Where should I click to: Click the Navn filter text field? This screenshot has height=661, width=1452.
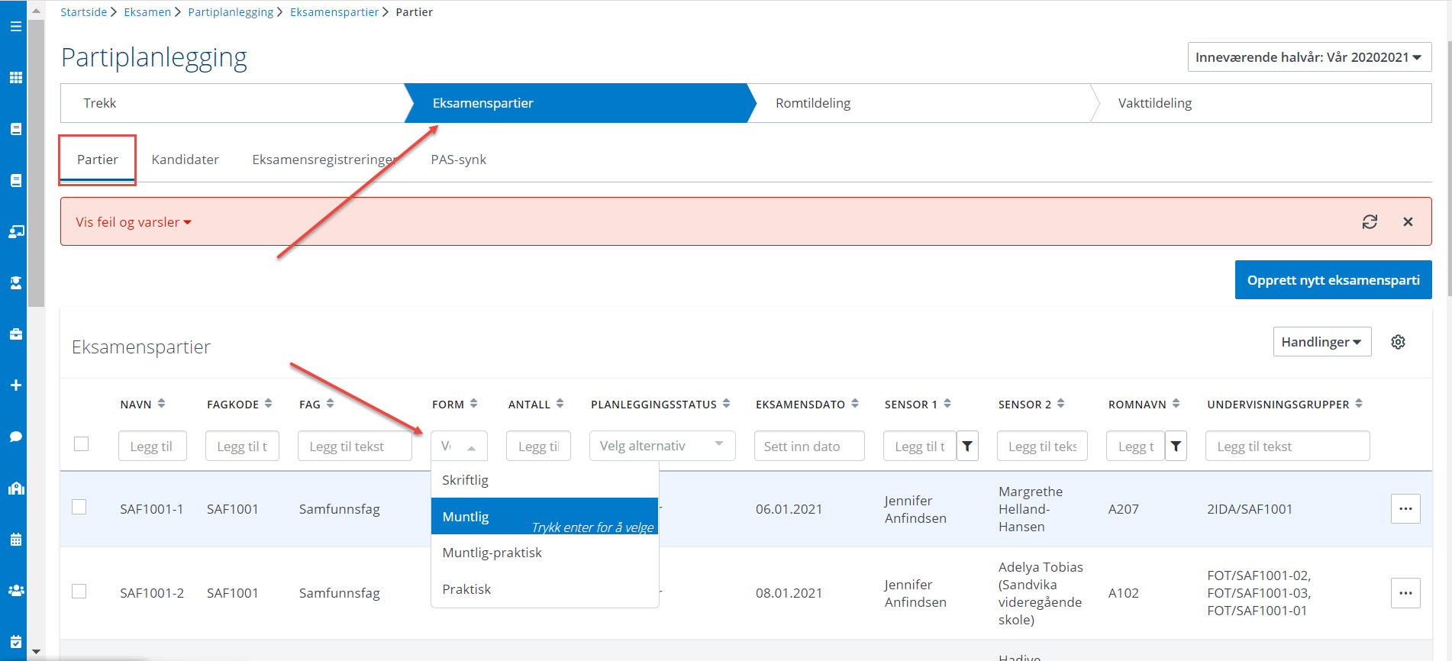[x=152, y=447]
